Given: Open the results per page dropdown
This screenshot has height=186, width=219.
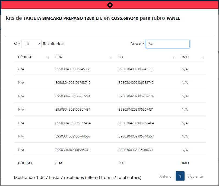Looking at the screenshot, I should tap(31, 44).
